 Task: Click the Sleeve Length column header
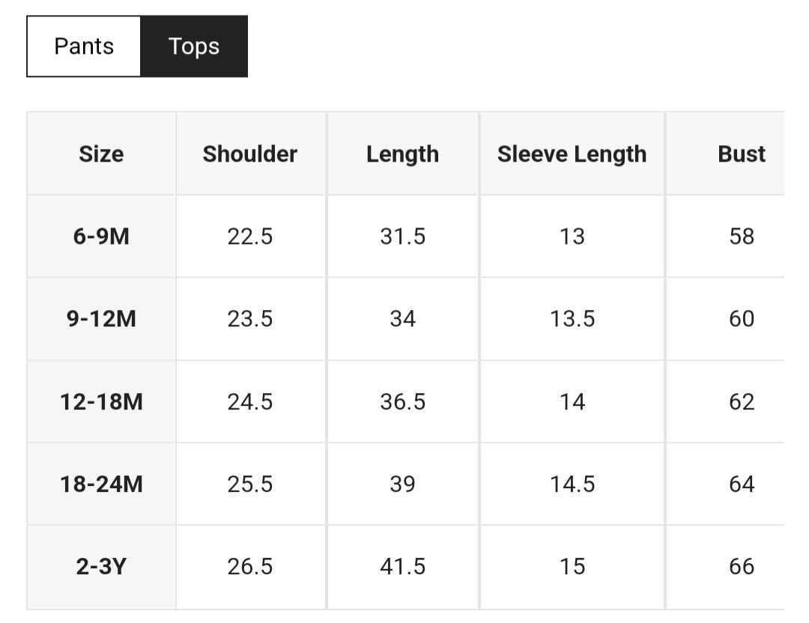point(572,154)
